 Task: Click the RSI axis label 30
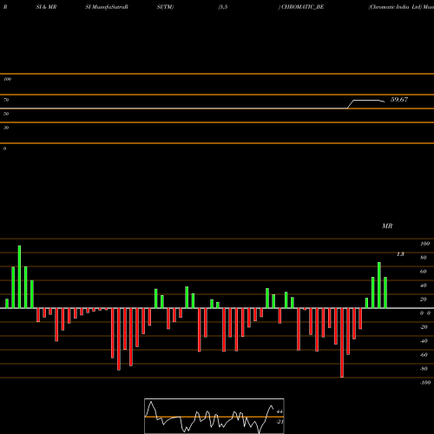tap(6, 128)
